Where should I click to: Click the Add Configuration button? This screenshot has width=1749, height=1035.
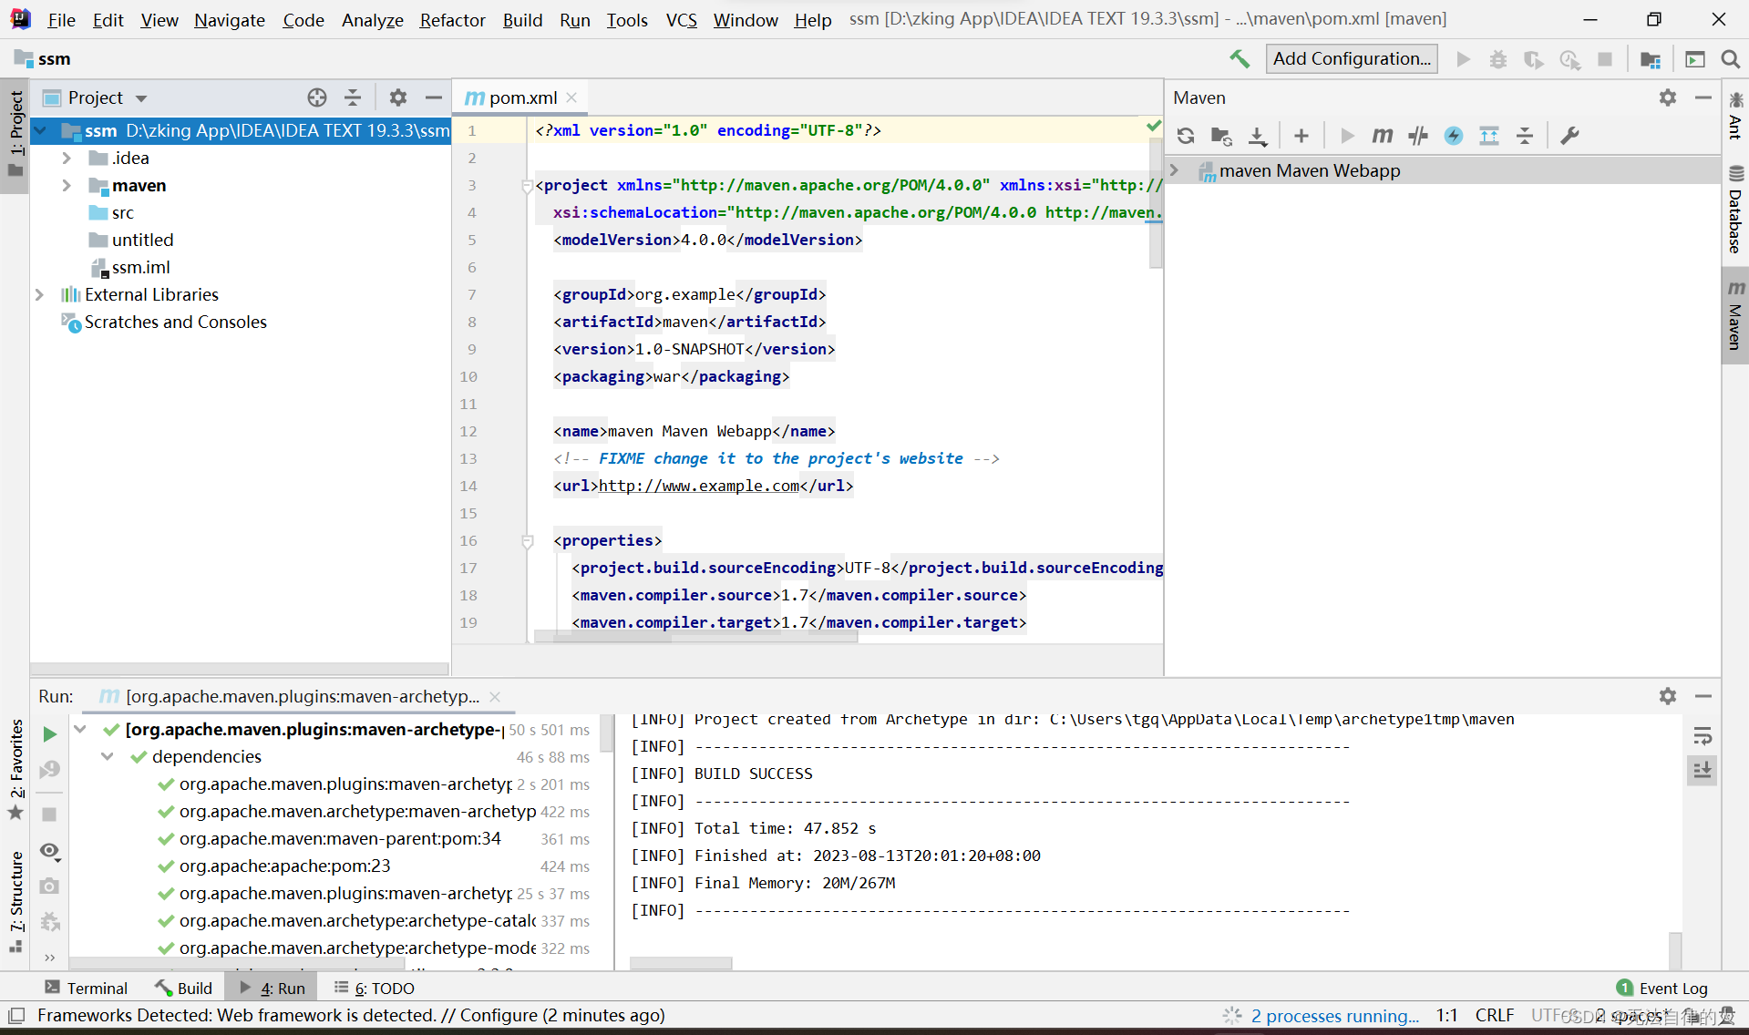[x=1352, y=58]
